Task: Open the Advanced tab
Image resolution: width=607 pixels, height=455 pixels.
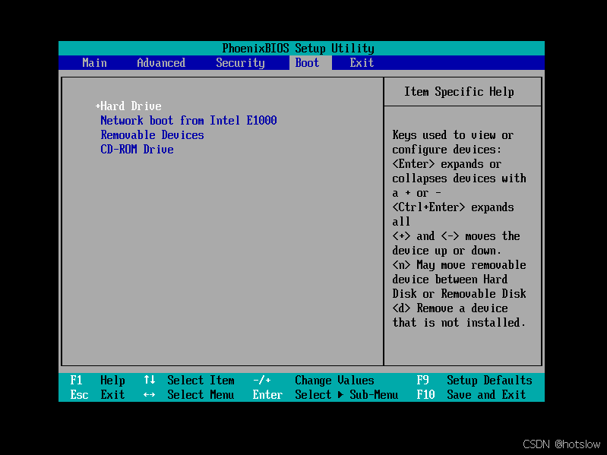Action: (x=161, y=63)
